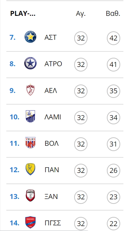Open team ΑΣΤ from the standings
Image resolution: width=129 pixels, height=231 pixels.
51,38
